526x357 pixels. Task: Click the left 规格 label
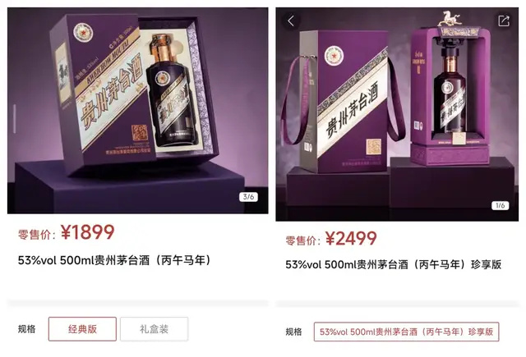pyautogui.click(x=27, y=329)
